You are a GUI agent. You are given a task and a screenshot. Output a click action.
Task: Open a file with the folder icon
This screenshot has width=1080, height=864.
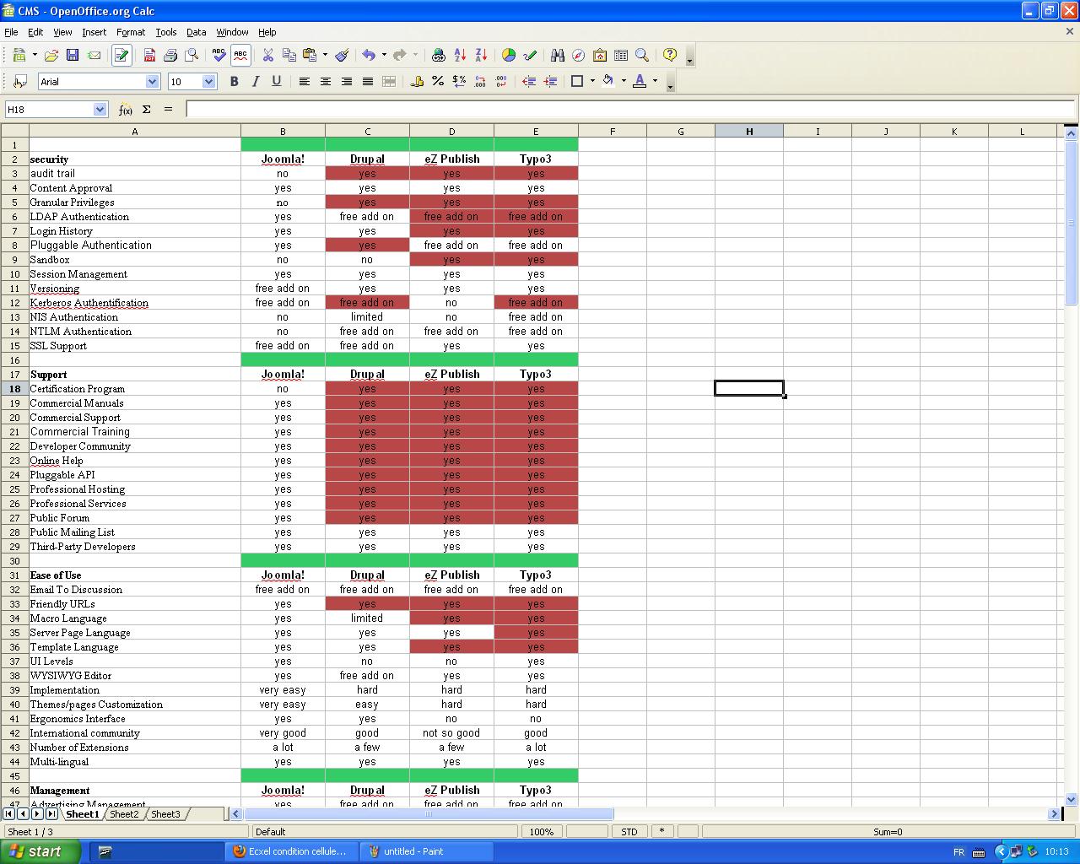[51, 55]
